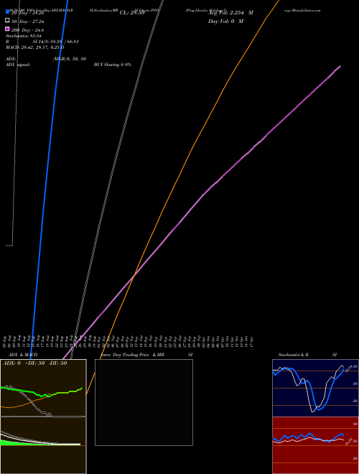
Task: Click the 'Stochastics: 83.54' reading
Action: (23, 36)
